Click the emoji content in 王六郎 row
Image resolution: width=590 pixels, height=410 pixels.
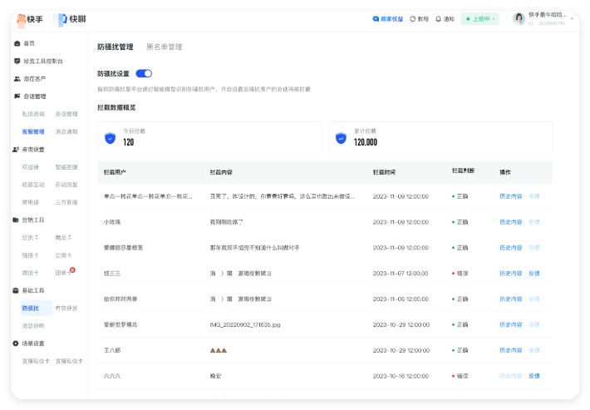[219, 350]
